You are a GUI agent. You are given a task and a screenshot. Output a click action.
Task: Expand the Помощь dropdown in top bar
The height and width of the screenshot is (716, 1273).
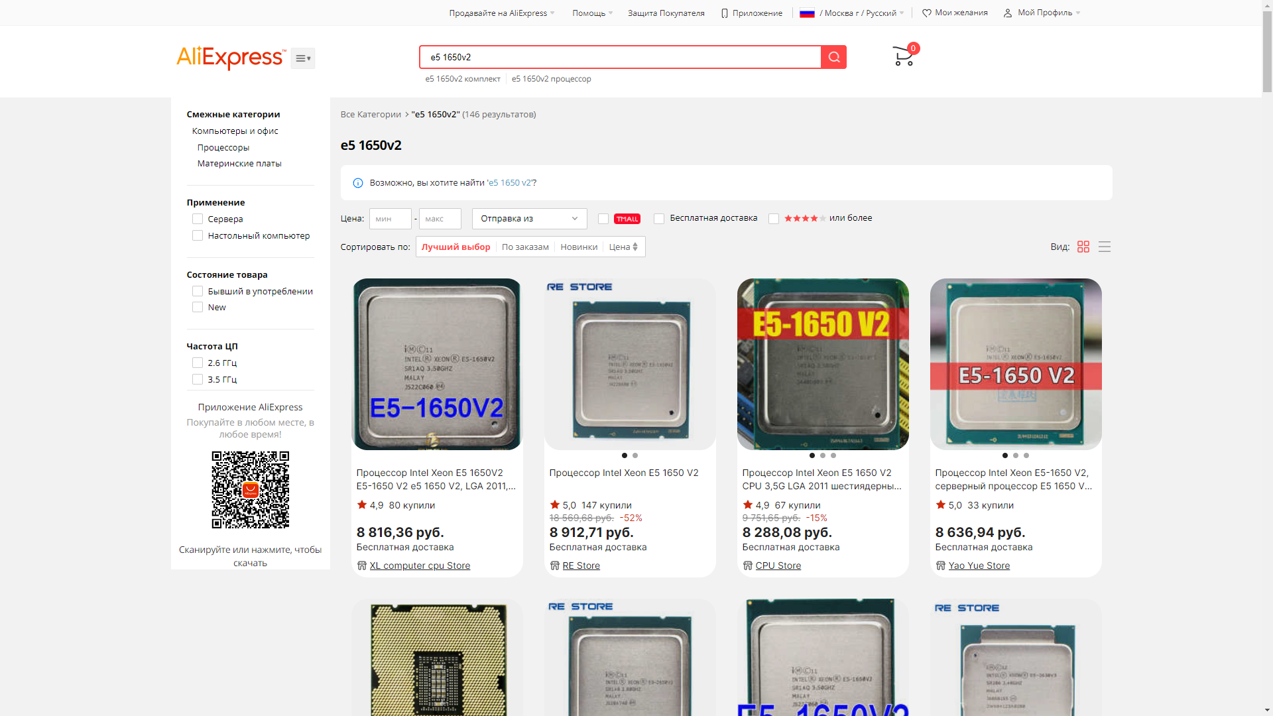(591, 13)
